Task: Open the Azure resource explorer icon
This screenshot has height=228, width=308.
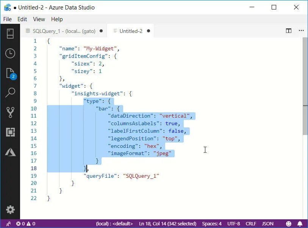Action: click(10, 152)
